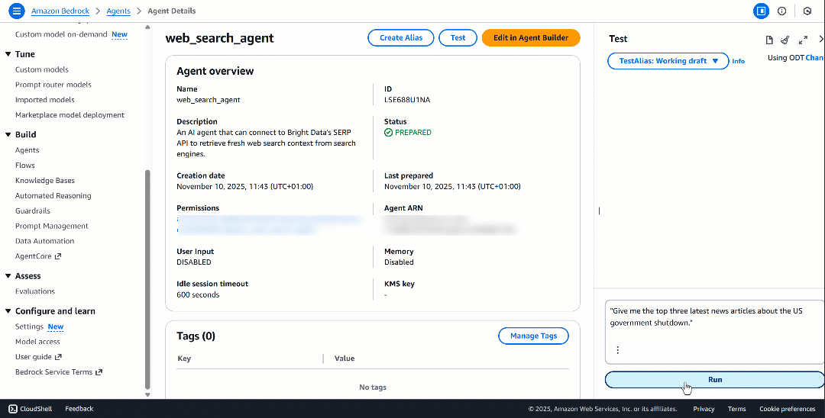Open the Privacy footer link

704,409
